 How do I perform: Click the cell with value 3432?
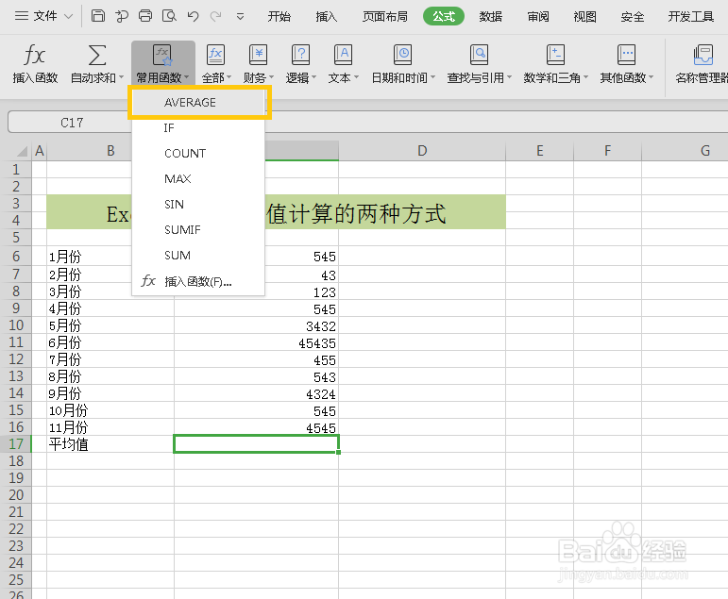(x=256, y=325)
